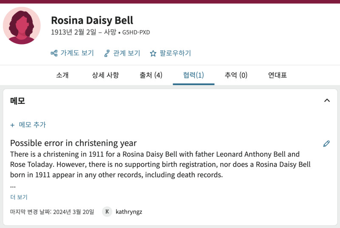The height and width of the screenshot is (228, 340).
Task: Open the 상세 사항 tab
Action: point(105,75)
